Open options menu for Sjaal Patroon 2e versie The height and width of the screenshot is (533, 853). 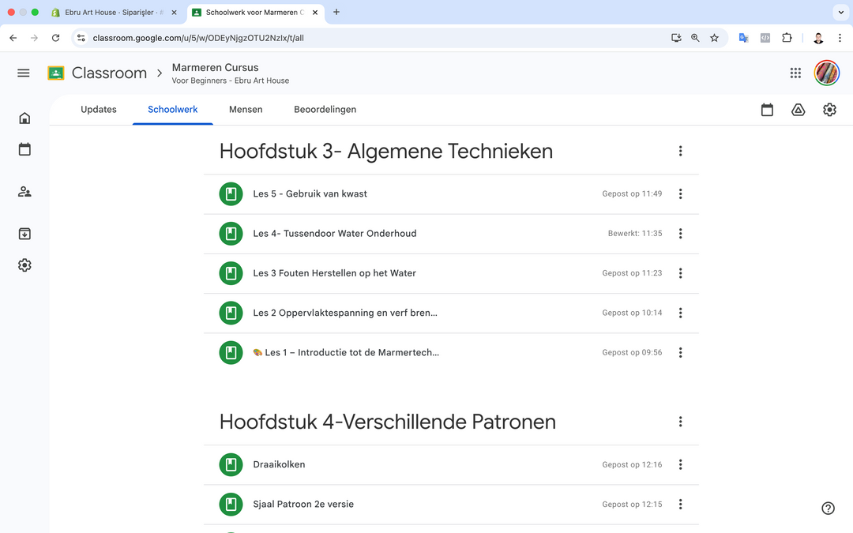pyautogui.click(x=680, y=504)
